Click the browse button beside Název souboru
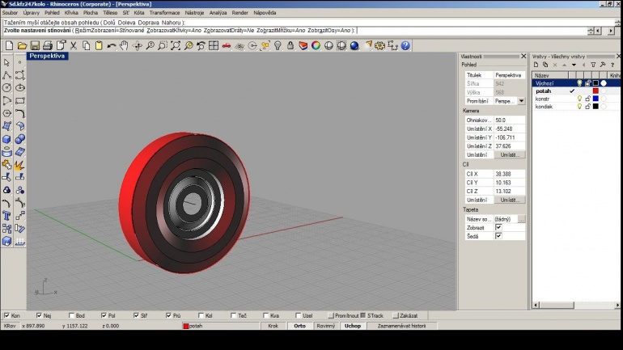 click(x=521, y=219)
